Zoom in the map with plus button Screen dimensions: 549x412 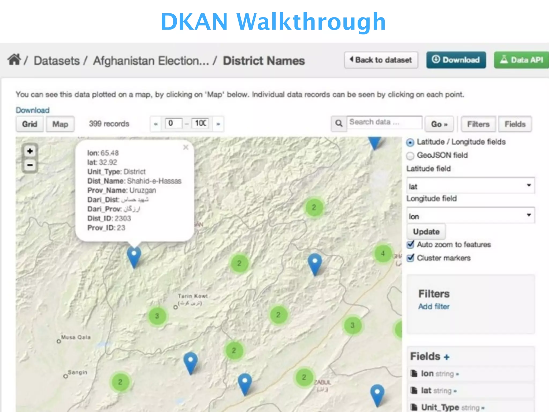coord(30,151)
